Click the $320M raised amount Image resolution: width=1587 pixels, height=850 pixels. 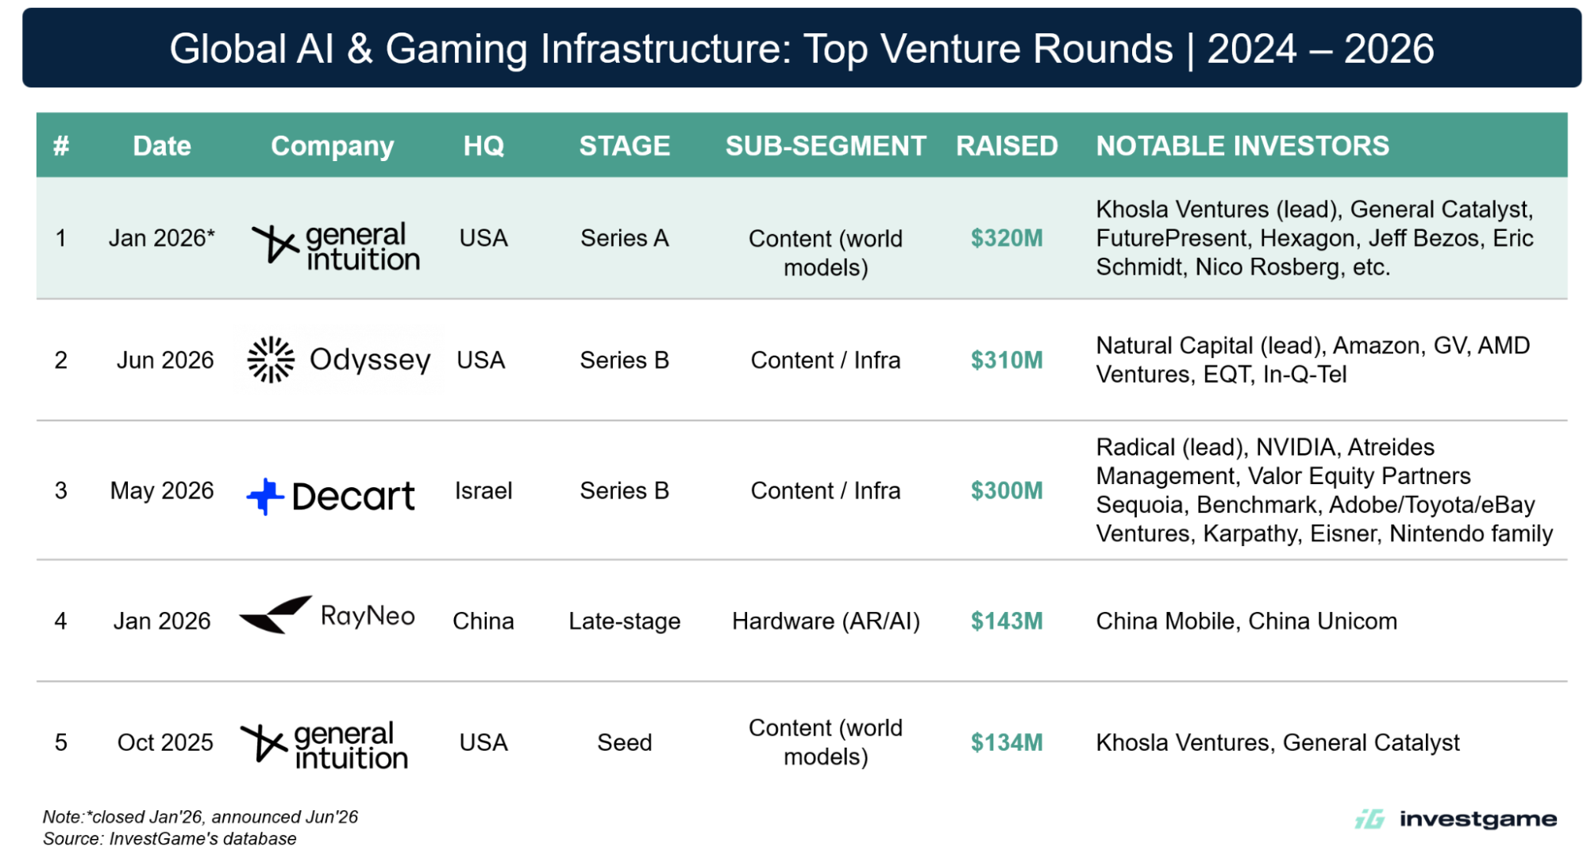coord(1007,238)
